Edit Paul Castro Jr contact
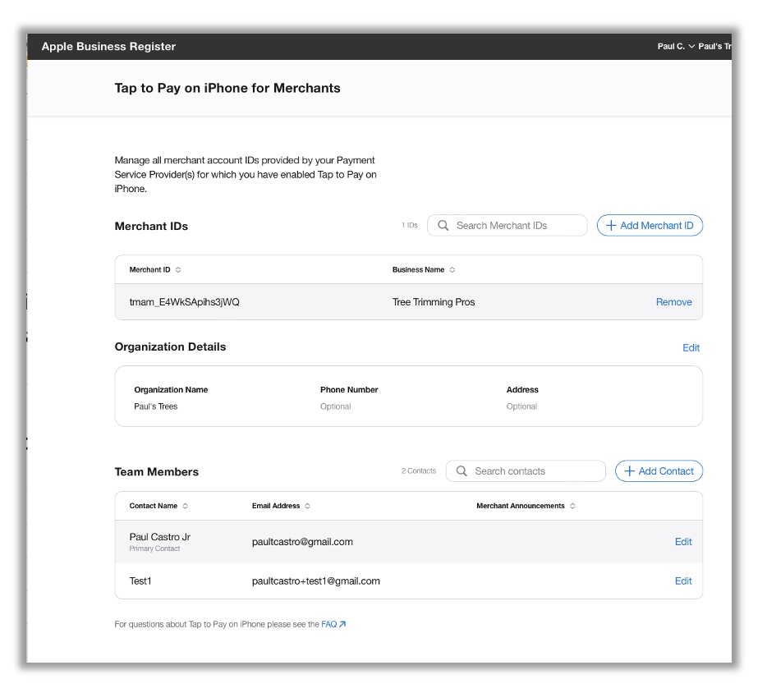 coord(683,542)
